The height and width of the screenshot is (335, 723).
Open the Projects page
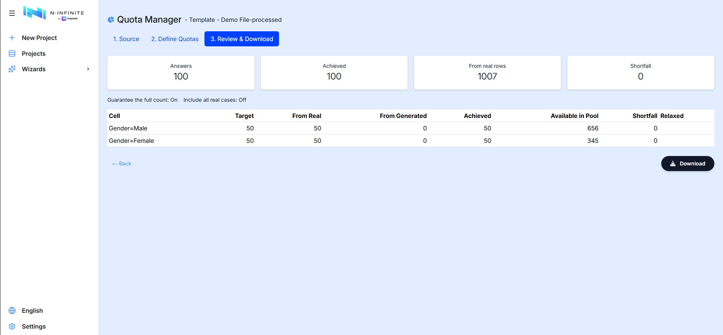(x=34, y=54)
